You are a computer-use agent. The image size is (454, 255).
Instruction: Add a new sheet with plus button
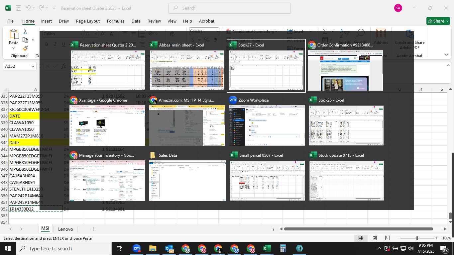point(93,229)
